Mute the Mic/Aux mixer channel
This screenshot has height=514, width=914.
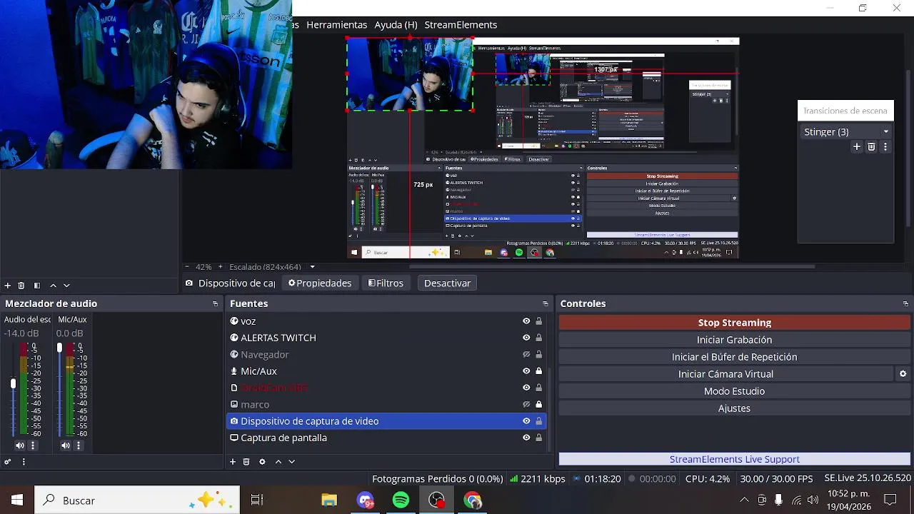[66, 445]
